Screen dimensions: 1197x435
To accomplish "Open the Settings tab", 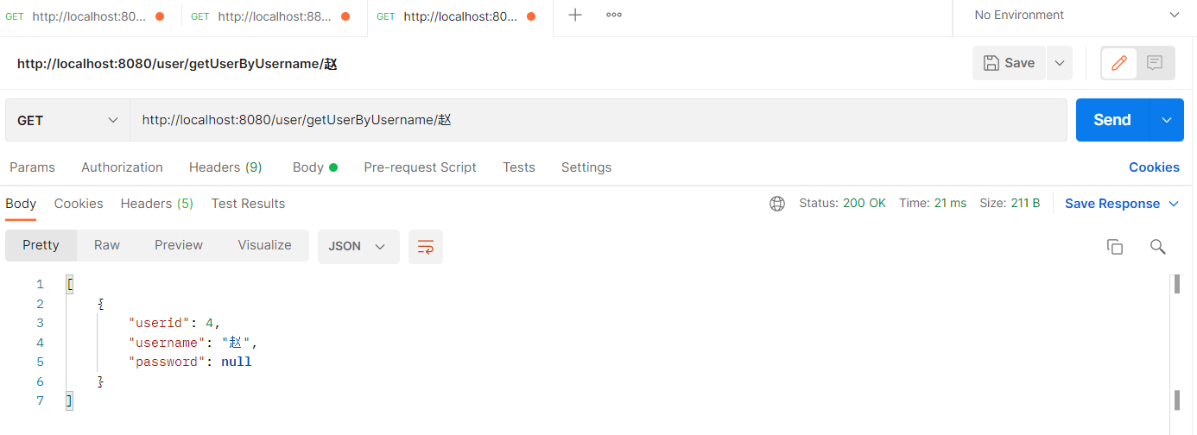I will click(586, 167).
